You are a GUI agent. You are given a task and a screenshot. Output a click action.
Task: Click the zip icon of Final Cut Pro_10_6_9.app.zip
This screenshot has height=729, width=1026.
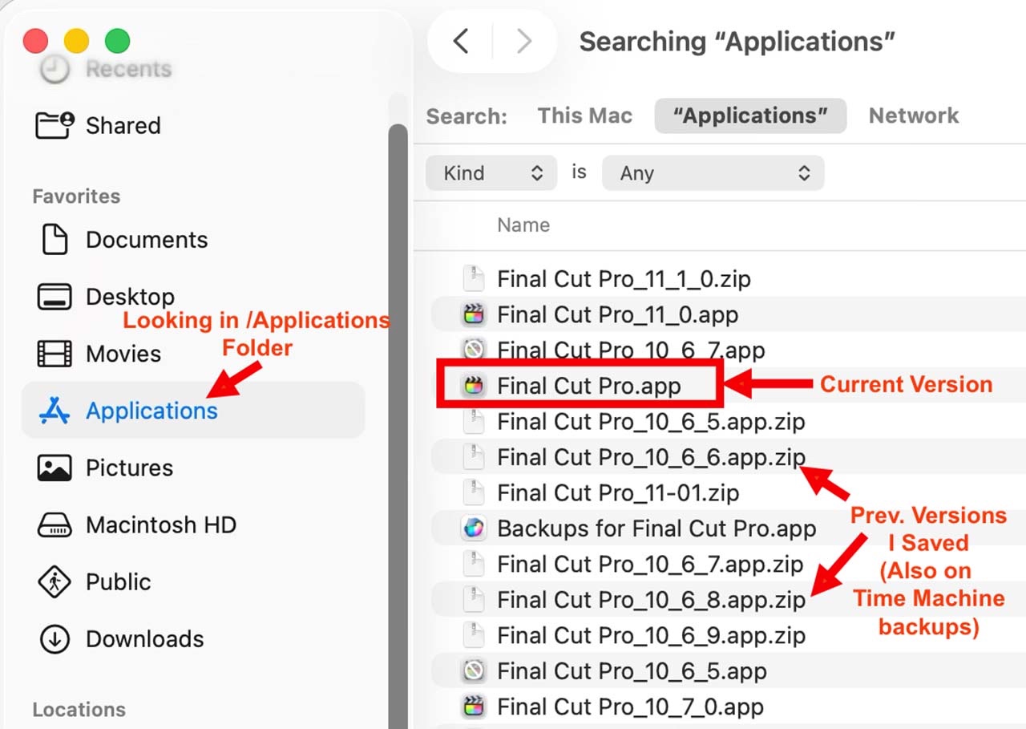tap(474, 636)
